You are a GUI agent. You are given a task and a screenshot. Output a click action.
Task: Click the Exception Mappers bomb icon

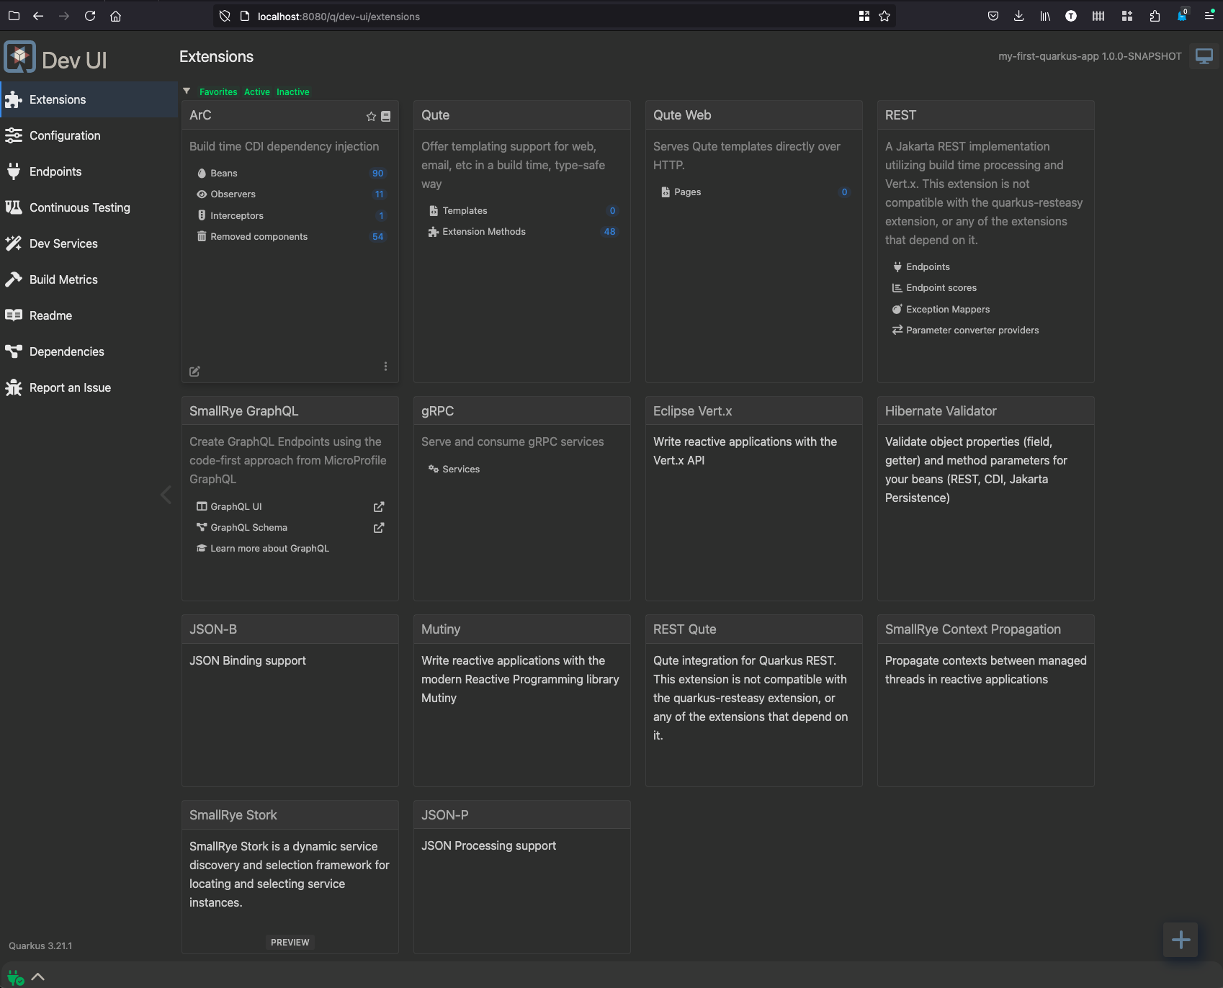(x=897, y=309)
